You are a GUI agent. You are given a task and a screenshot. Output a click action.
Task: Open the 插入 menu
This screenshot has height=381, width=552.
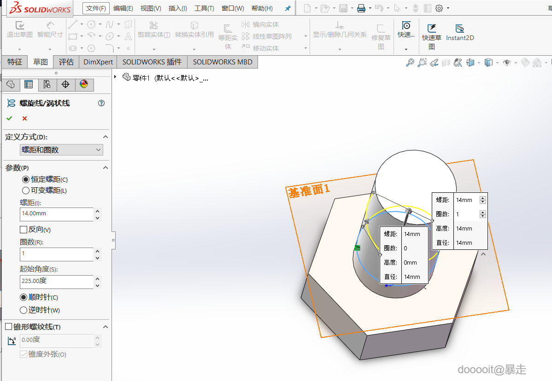tap(178, 8)
